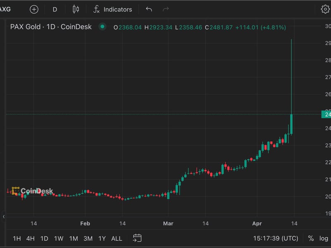Open the chart type candle icon
The width and height of the screenshot is (331, 248).
[76, 9]
